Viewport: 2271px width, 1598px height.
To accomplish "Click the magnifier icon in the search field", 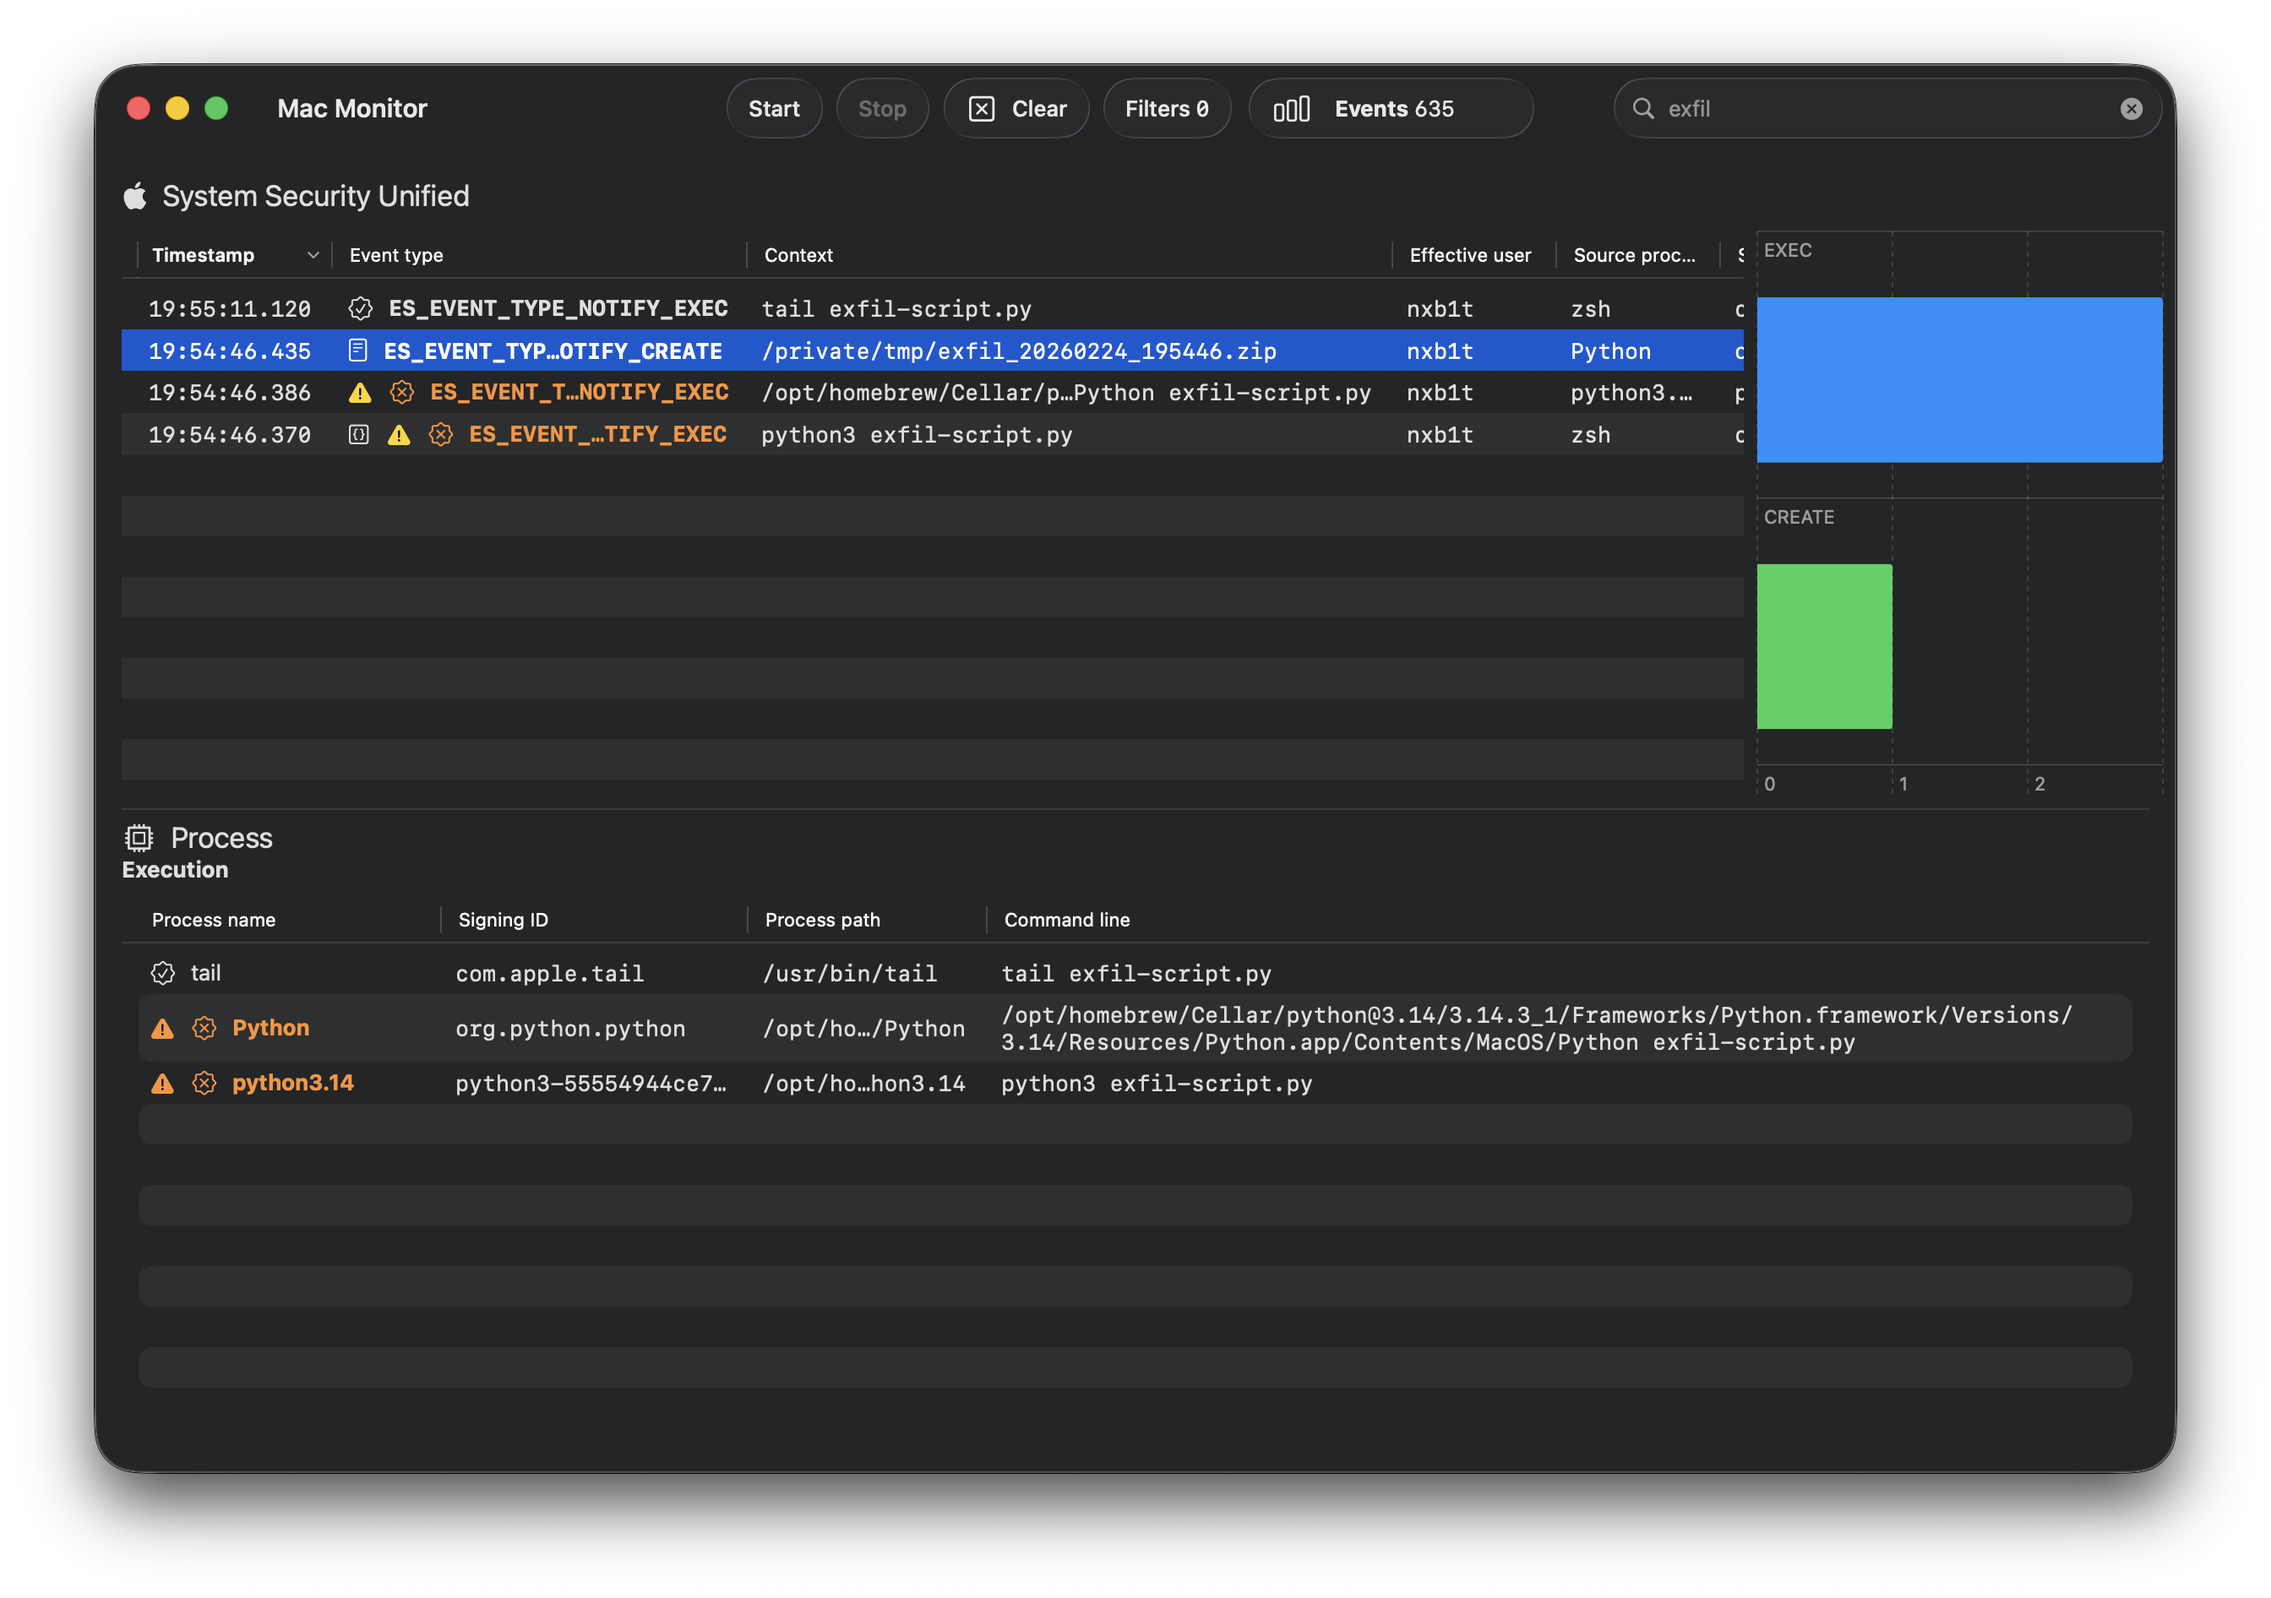I will (1643, 109).
